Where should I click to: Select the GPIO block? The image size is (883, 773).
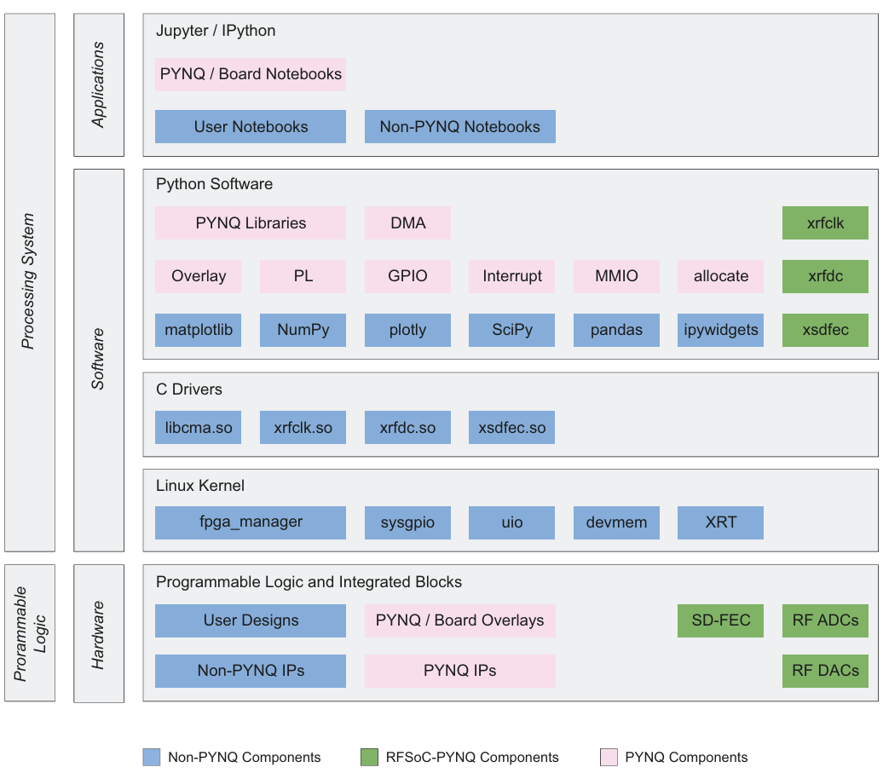(x=407, y=276)
